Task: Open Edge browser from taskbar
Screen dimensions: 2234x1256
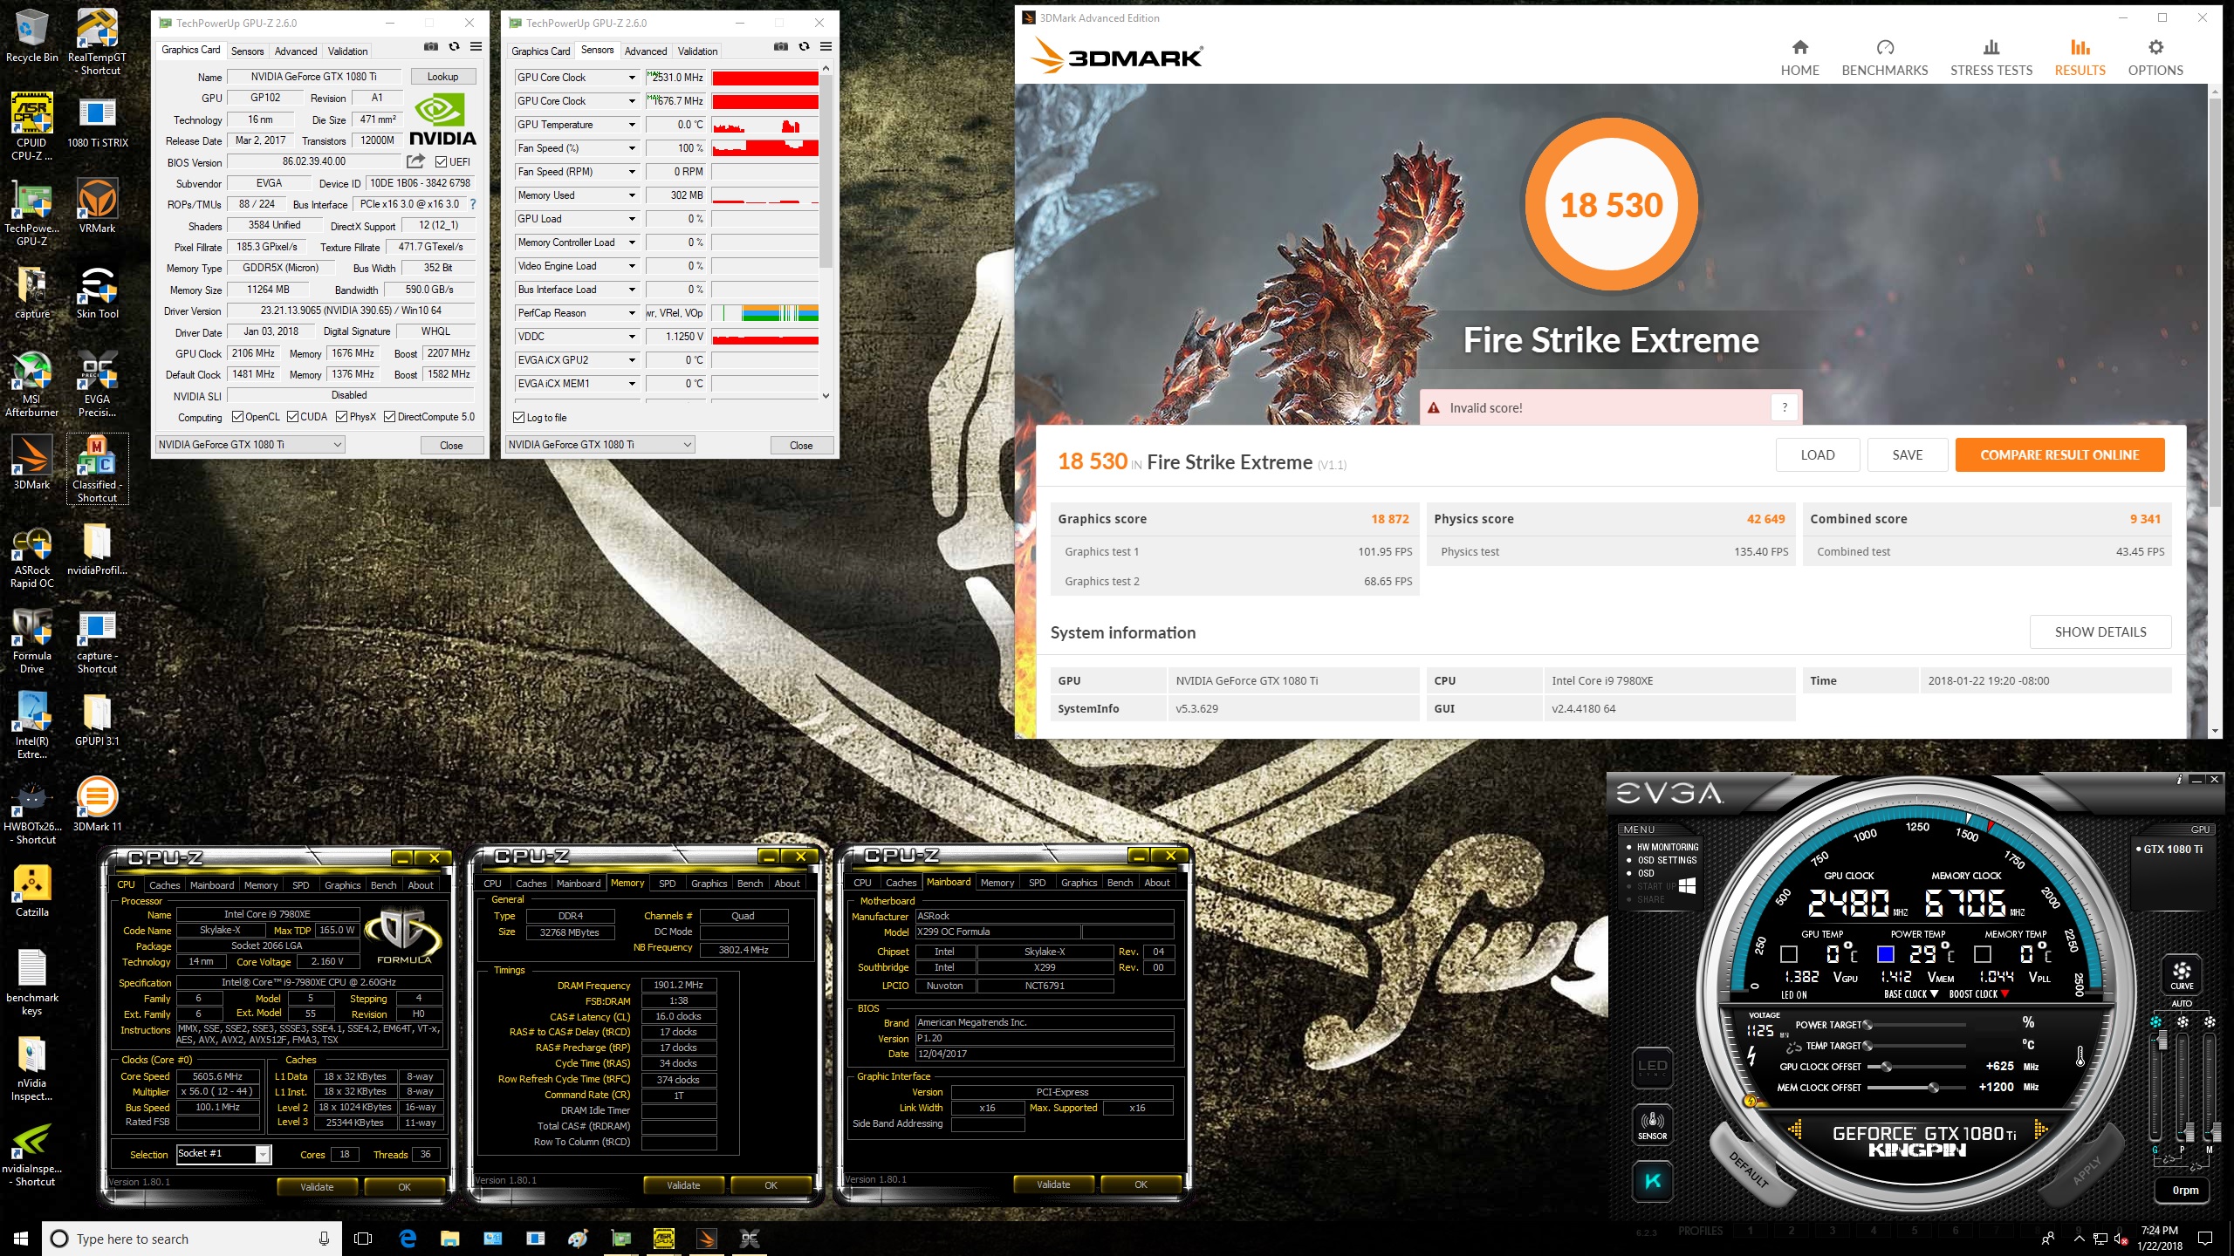Action: (x=408, y=1239)
